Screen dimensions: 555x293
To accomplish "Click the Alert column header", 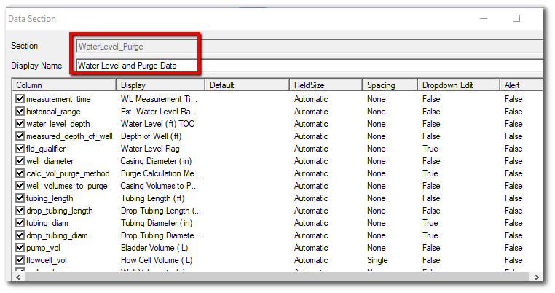I will pyautogui.click(x=520, y=85).
